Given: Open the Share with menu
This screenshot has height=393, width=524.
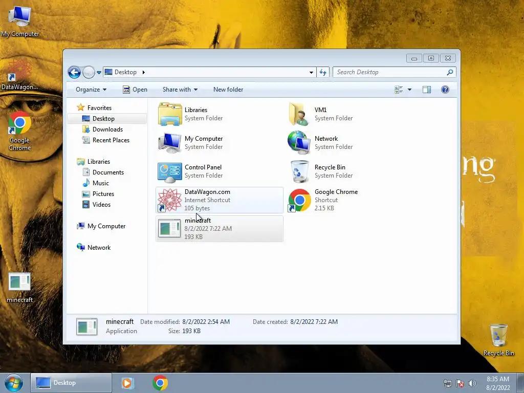Looking at the screenshot, I should pos(180,90).
